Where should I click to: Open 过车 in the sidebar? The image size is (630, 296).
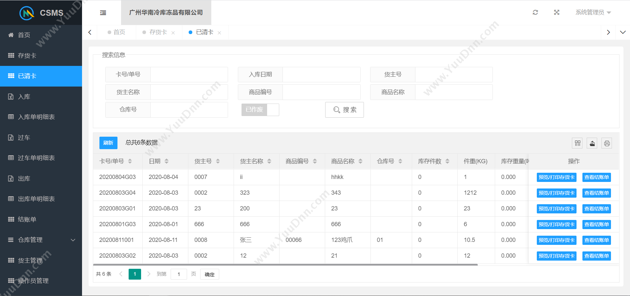[x=41, y=138]
